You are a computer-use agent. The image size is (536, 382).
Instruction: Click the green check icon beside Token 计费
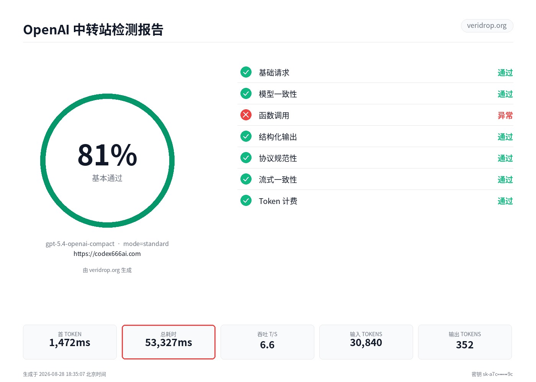[x=246, y=201]
